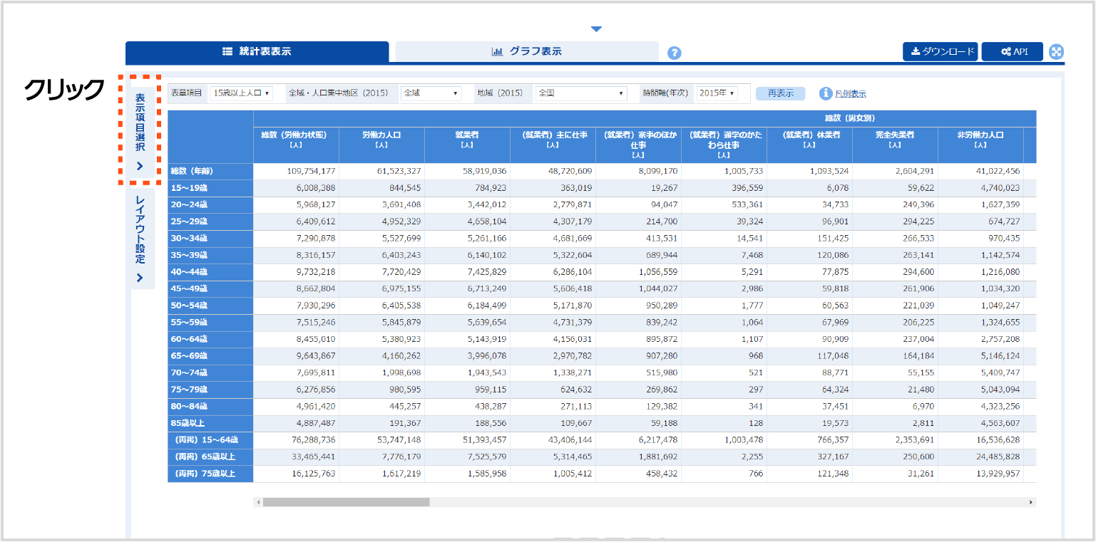Click the 再表示 button
Viewport: 1096px width, 542px height.
point(780,93)
